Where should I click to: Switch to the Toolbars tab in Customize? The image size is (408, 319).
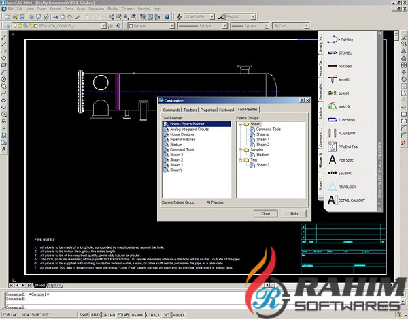(190, 110)
